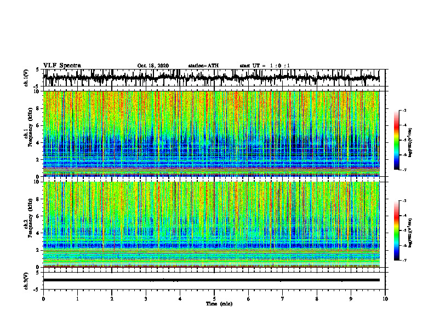Click the "Time (min)" x-axis label
Screen dimensions: 434x335
(219, 304)
